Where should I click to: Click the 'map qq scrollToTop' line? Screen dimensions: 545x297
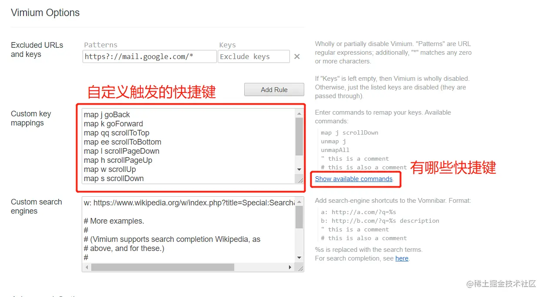pyautogui.click(x=116, y=133)
